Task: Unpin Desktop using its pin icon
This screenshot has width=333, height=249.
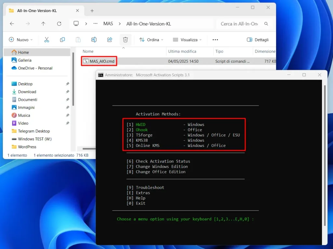Action: click(68, 84)
